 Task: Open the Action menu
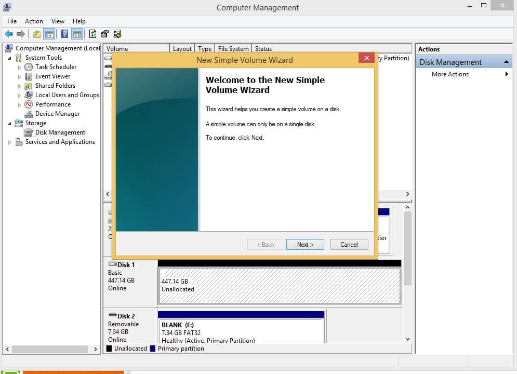[34, 21]
